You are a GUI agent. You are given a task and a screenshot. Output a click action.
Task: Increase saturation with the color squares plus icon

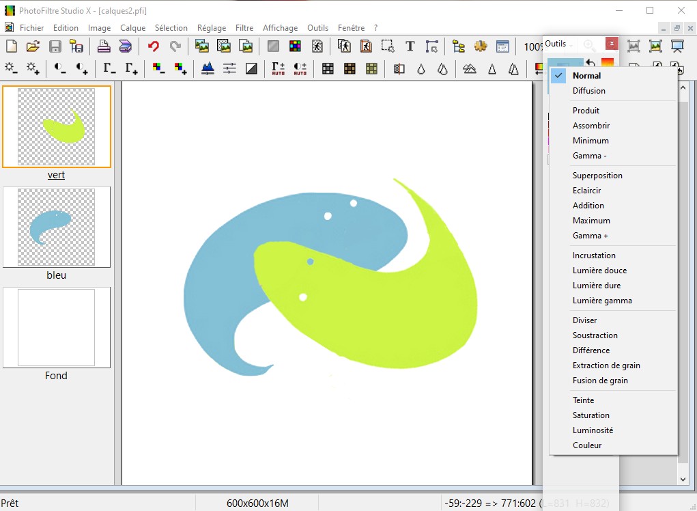click(180, 68)
